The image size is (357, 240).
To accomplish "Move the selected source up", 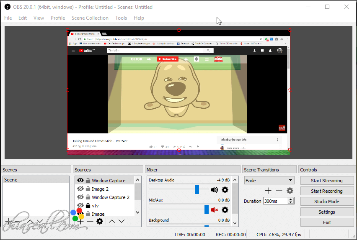I will [111, 221].
